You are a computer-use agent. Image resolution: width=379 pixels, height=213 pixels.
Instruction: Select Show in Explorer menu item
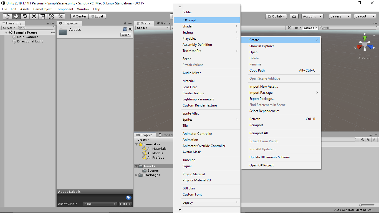pyautogui.click(x=281, y=46)
